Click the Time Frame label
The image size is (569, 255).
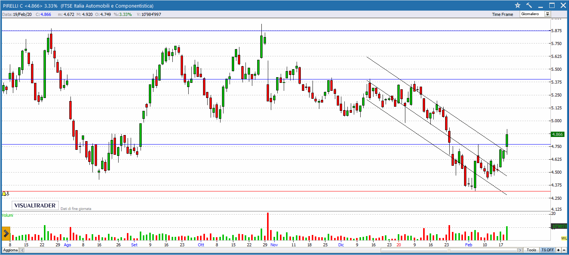click(x=502, y=14)
